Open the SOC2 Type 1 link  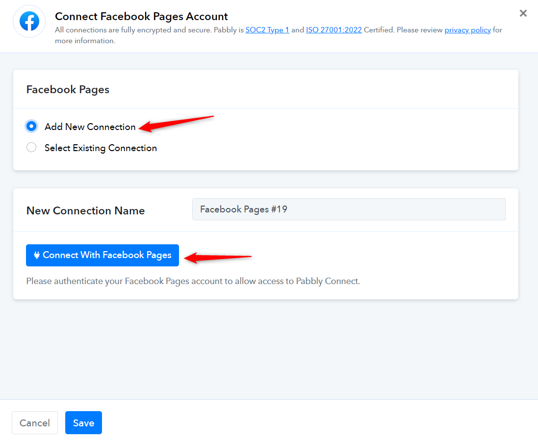(x=267, y=30)
